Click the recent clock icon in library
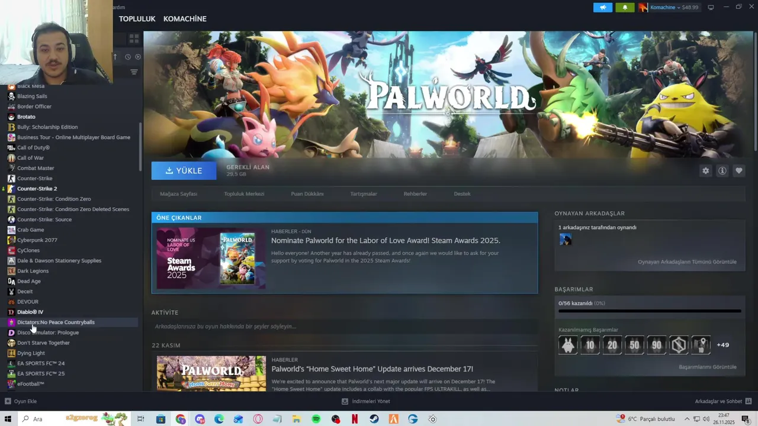Screen dimensions: 758x426 pos(127,57)
